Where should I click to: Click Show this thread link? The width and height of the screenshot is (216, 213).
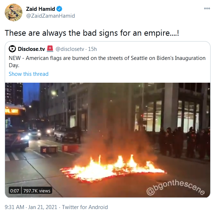[x=29, y=74]
